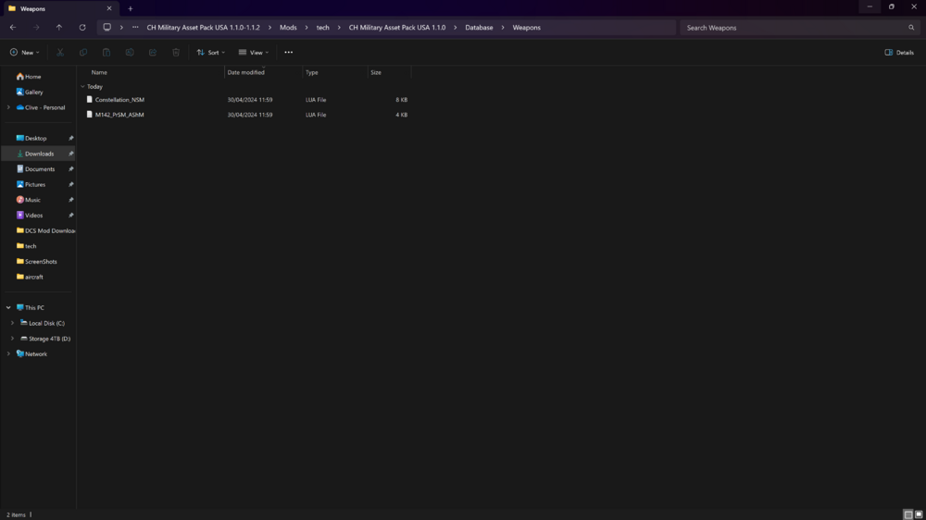Switch to details list view icon
Viewport: 926px width, 520px height.
[908, 514]
